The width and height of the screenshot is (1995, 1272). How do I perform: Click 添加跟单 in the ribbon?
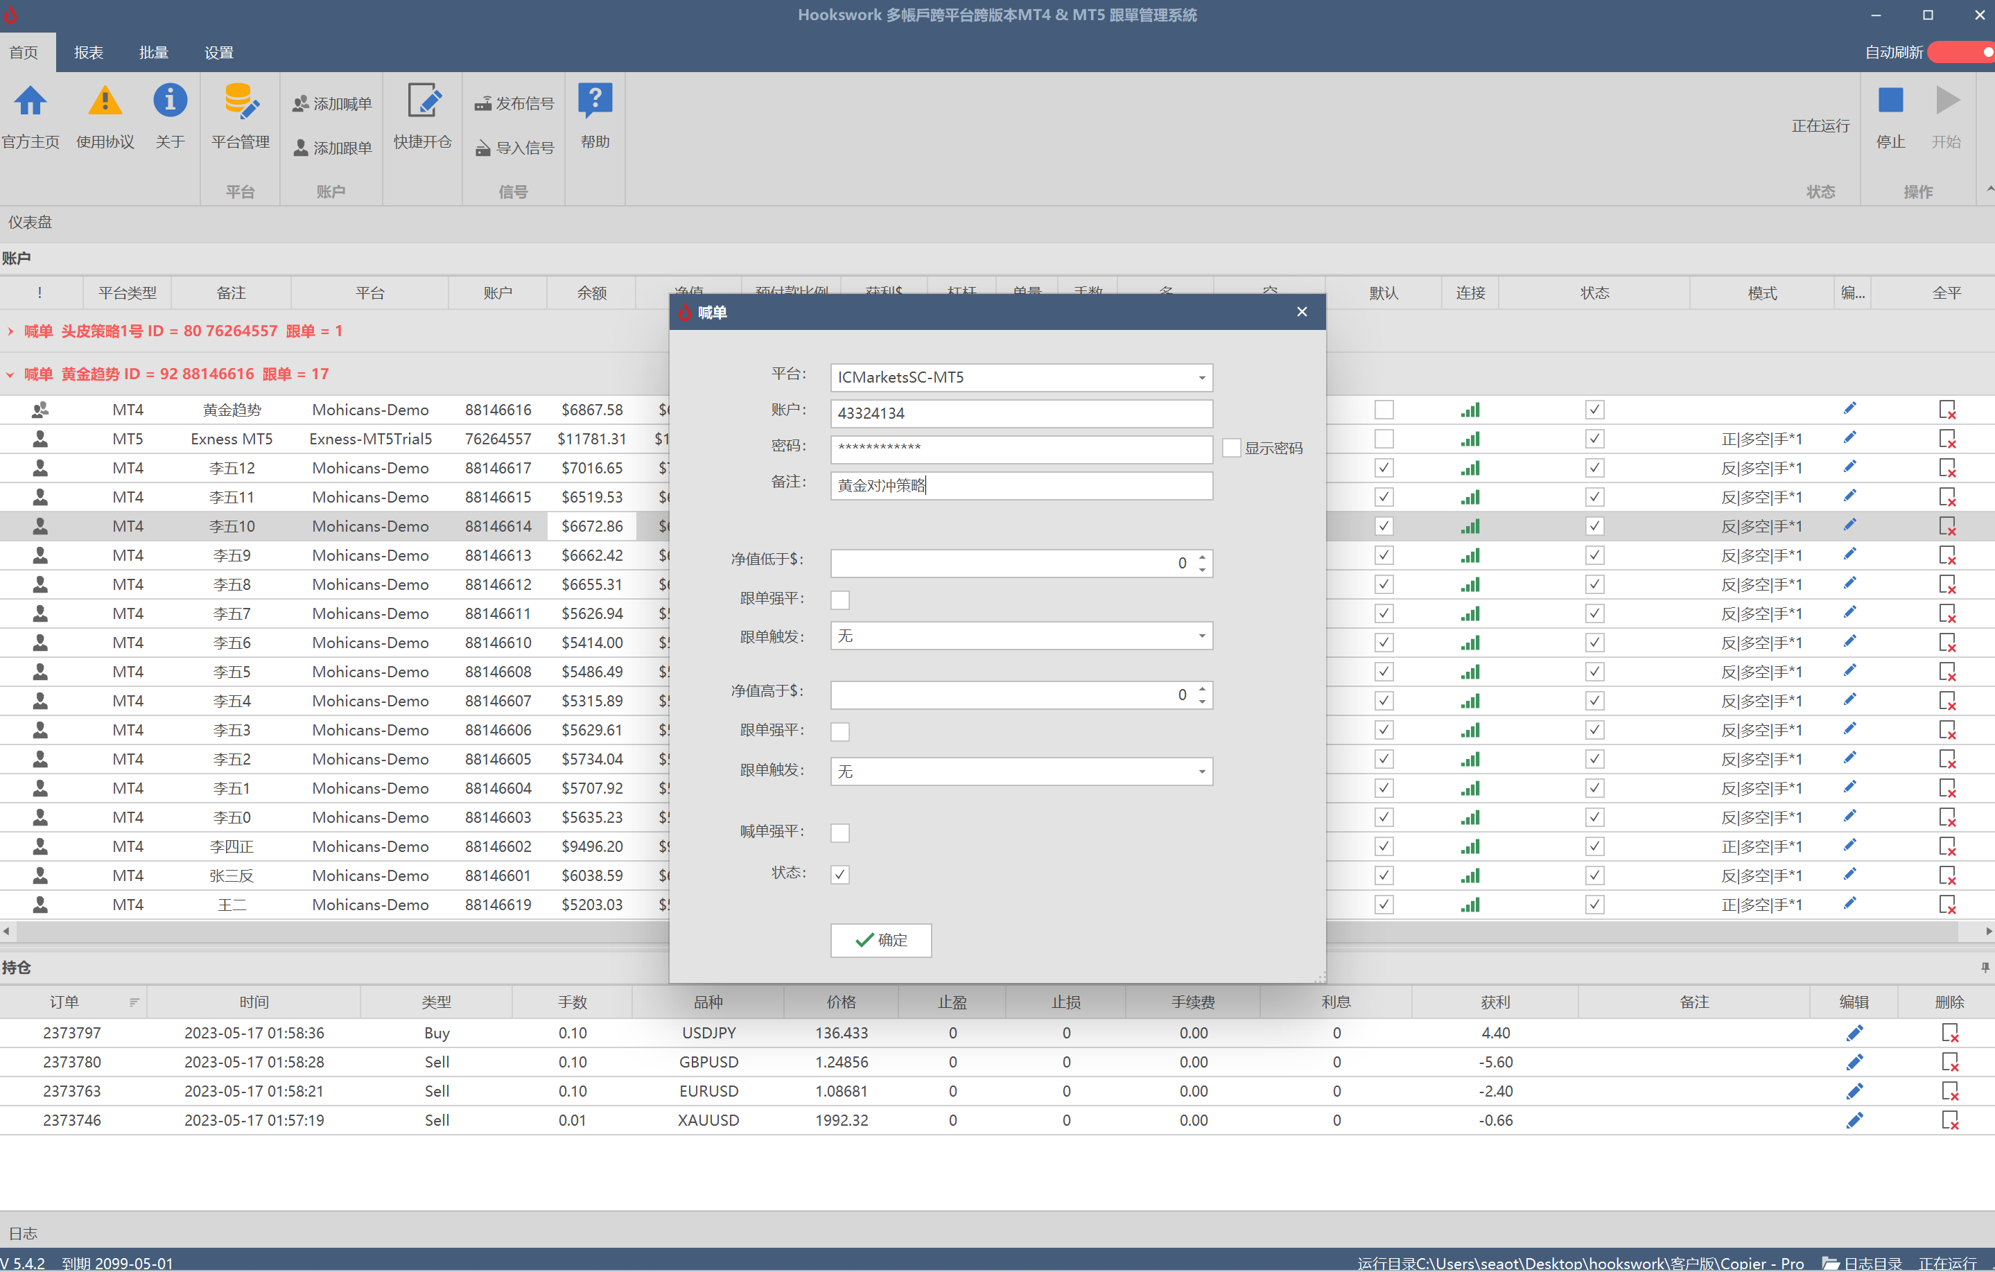point(332,148)
